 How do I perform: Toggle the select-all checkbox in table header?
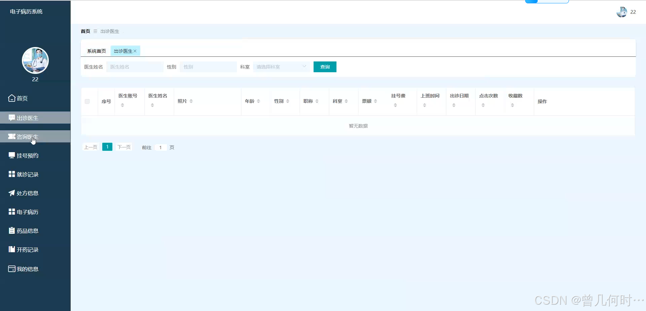point(87,102)
